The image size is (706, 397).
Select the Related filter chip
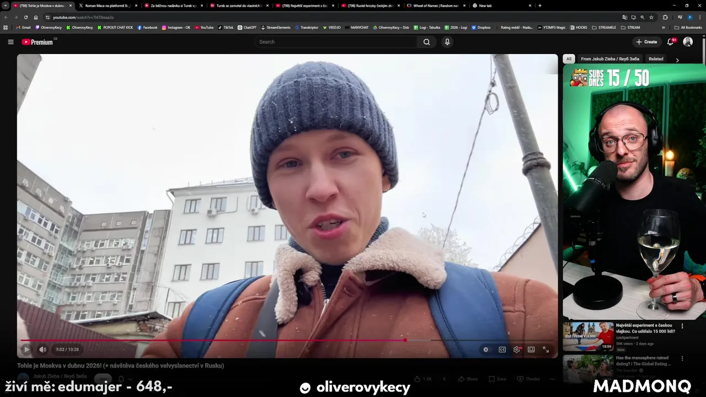pyautogui.click(x=656, y=59)
